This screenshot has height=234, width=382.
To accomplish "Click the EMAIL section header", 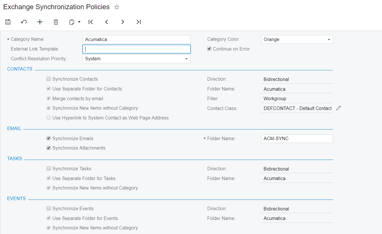I will (14, 128).
